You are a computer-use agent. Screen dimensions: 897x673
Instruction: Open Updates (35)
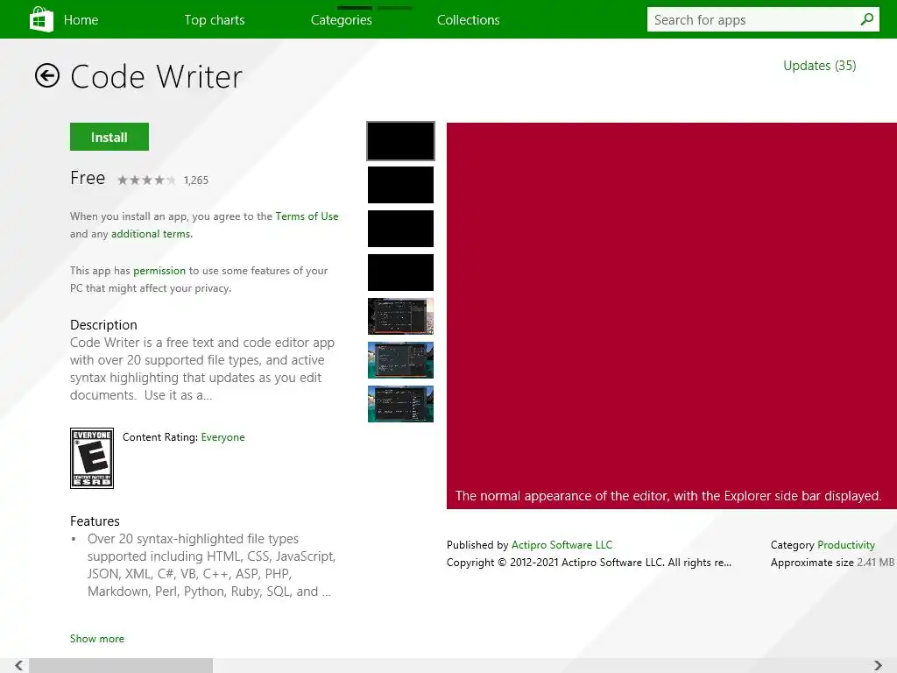819,66
